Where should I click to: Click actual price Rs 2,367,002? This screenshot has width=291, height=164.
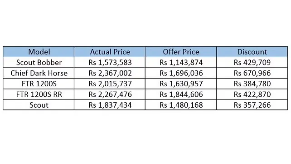[x=110, y=73]
